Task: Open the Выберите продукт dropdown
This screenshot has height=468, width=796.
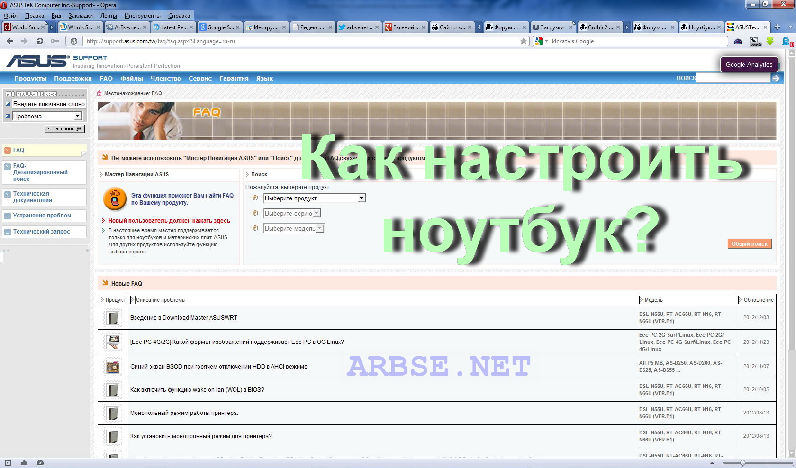Action: pos(315,198)
